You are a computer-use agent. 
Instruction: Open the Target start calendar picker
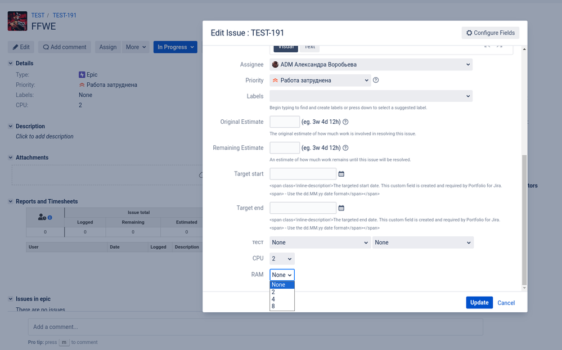pyautogui.click(x=341, y=174)
